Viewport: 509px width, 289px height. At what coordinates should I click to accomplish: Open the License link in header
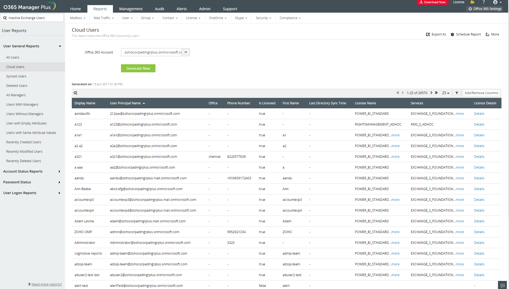[x=459, y=2]
